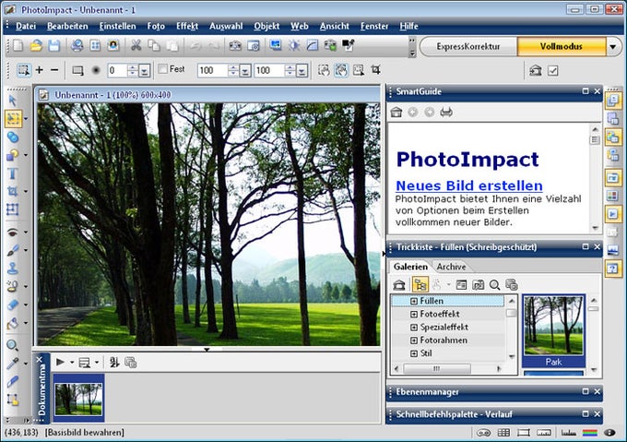Open the Hilfe menu
The height and width of the screenshot is (442, 627).
[408, 26]
